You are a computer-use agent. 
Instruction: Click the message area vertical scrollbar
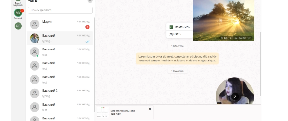261,64
